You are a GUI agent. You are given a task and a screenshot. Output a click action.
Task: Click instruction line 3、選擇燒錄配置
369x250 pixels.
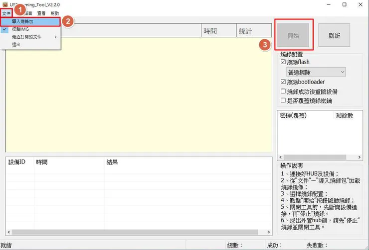pyautogui.click(x=304, y=194)
